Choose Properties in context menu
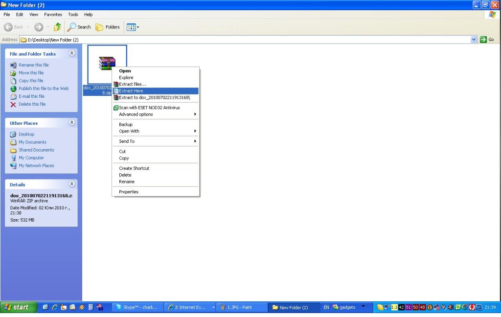 point(156,192)
